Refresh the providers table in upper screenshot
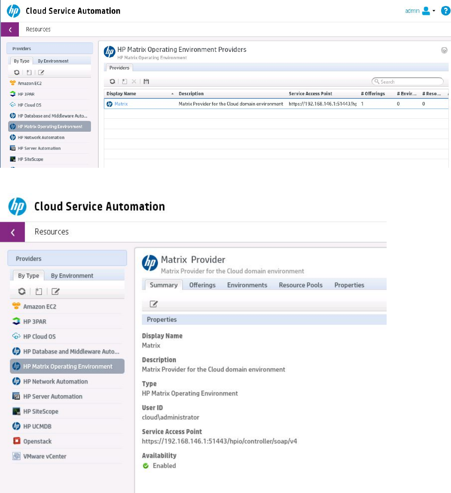The width and height of the screenshot is (451, 493). 112,82
